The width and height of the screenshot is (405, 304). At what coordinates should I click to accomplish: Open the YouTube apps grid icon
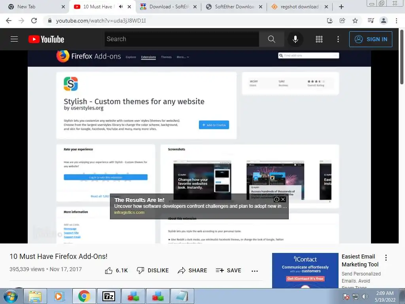[x=319, y=39]
